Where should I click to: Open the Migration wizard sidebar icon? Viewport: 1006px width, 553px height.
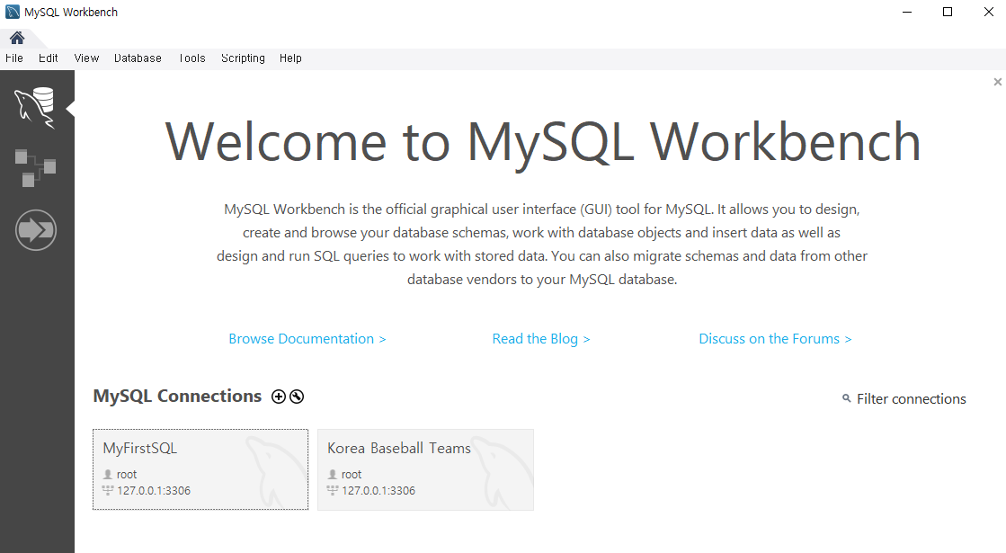pyautogui.click(x=36, y=229)
